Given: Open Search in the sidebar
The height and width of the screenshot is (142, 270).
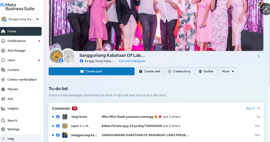Looking at the screenshot, I should click(21, 120).
